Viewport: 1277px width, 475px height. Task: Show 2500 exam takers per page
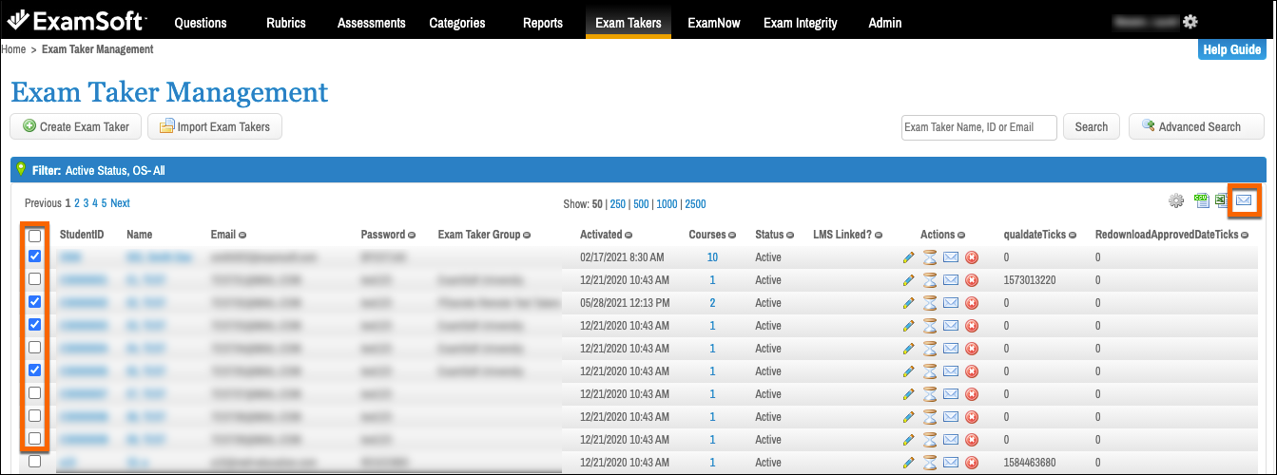click(x=695, y=204)
